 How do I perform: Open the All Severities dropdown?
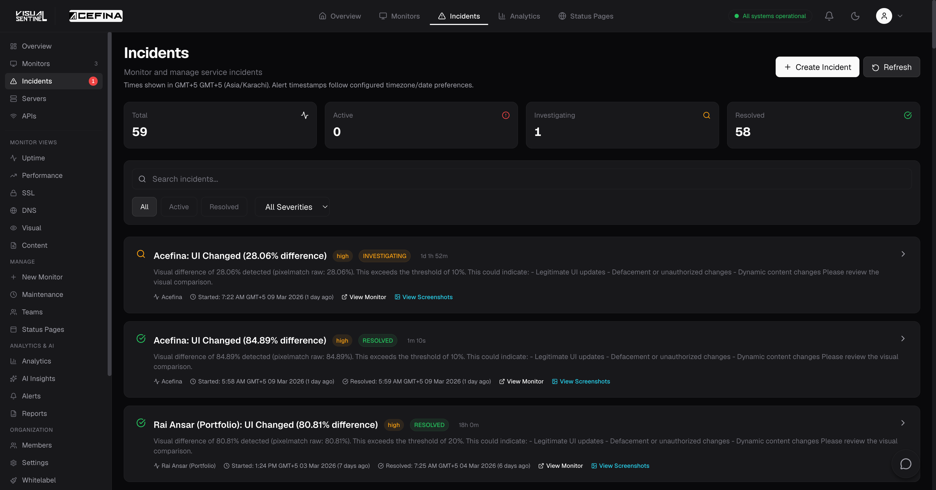point(292,206)
